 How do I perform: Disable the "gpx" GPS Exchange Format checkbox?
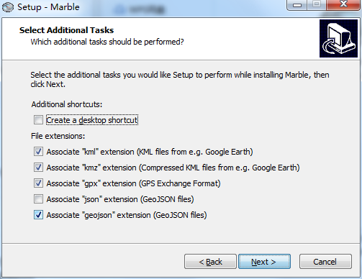38,183
